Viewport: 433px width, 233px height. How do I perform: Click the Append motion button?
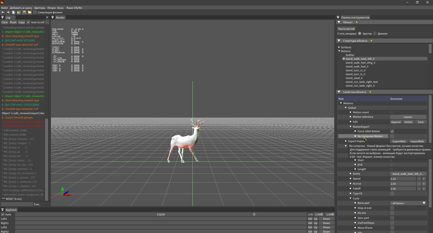pos(396,122)
